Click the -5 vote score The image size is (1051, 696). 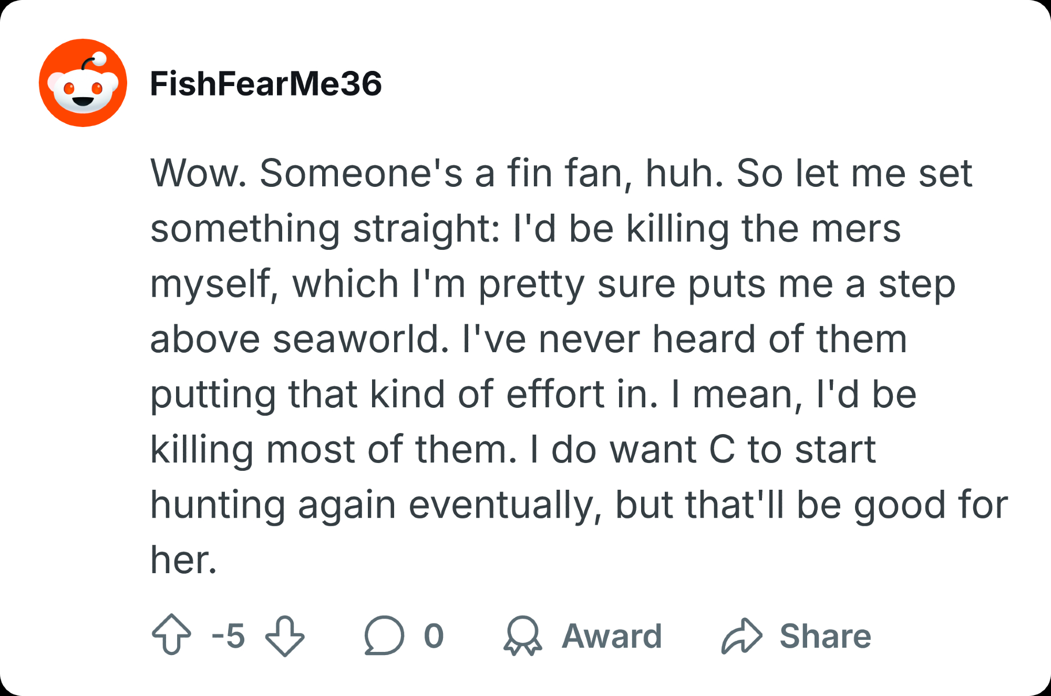click(x=228, y=636)
